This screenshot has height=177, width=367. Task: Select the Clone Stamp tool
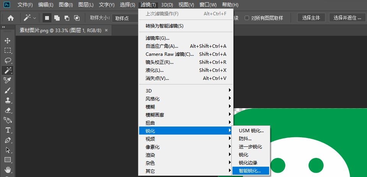pyautogui.click(x=8, y=100)
